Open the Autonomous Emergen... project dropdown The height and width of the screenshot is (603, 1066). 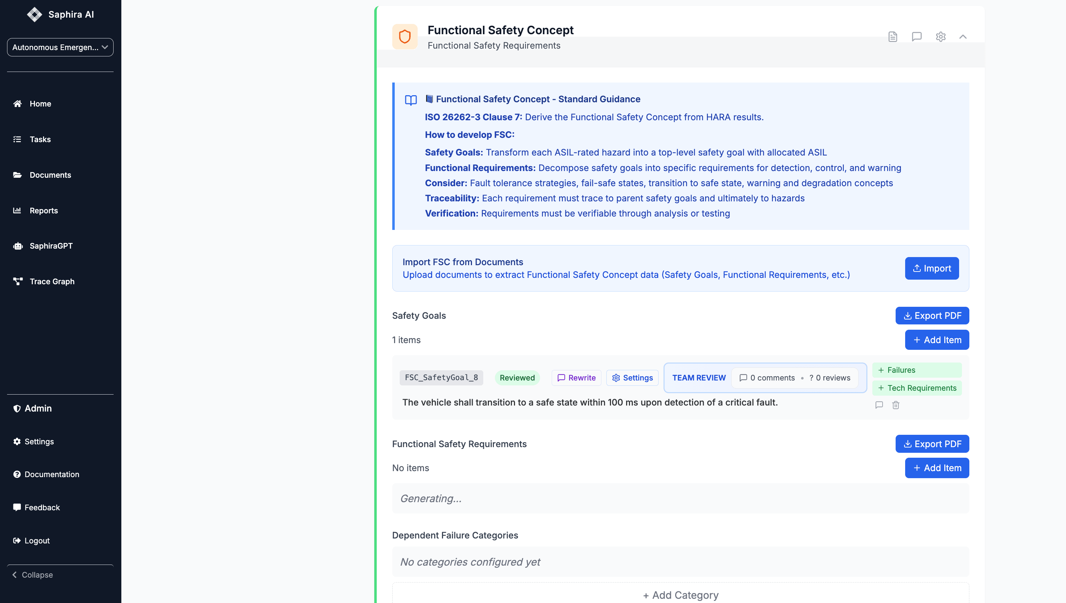pos(60,47)
